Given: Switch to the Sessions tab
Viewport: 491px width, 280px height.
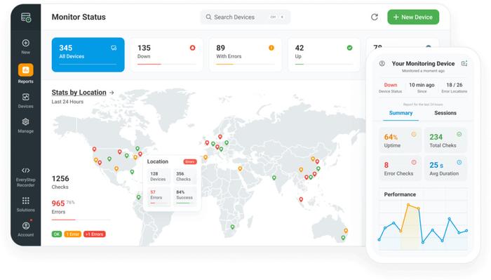Looking at the screenshot, I should click(x=445, y=113).
